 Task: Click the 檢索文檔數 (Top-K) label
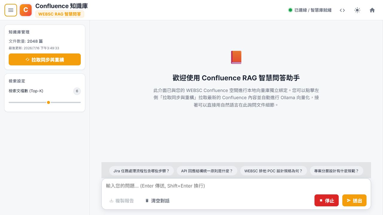pos(26,91)
